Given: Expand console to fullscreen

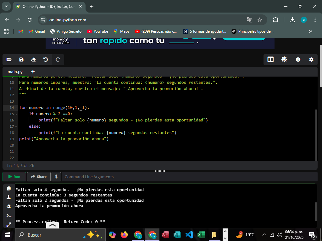Looking at the screenshot, I should pyautogui.click(x=9, y=224).
